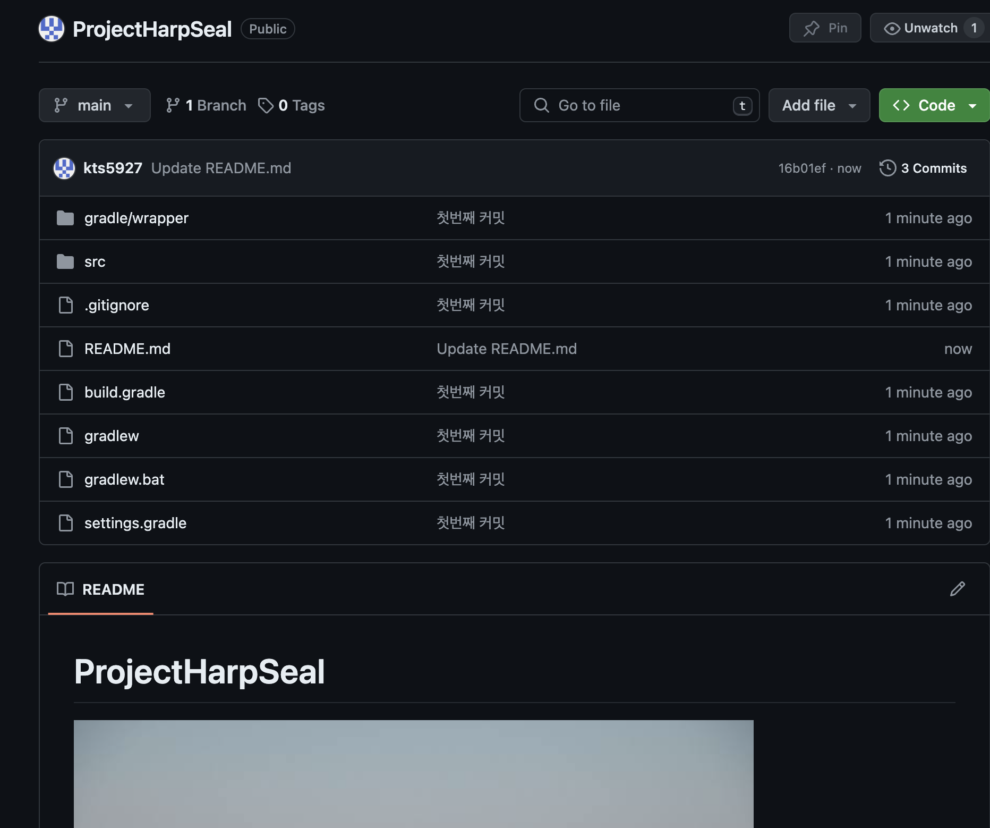Select the README tab
This screenshot has height=828, width=990.
pyautogui.click(x=100, y=589)
